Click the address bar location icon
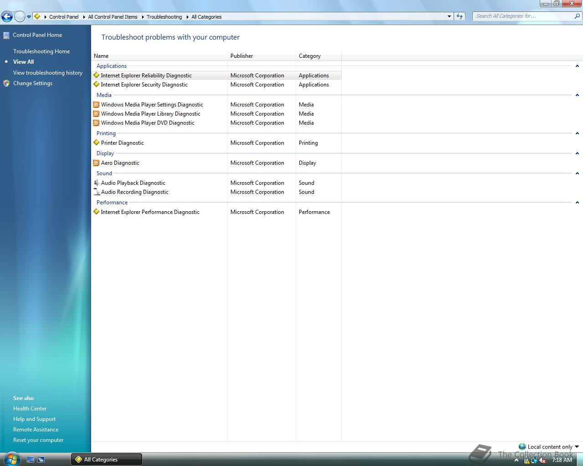The width and height of the screenshot is (583, 466). 37,16
